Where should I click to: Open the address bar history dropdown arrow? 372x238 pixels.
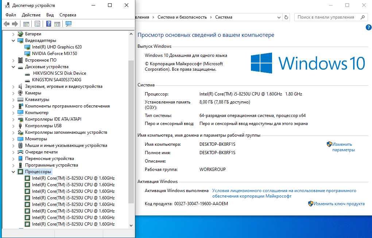tap(279, 17)
